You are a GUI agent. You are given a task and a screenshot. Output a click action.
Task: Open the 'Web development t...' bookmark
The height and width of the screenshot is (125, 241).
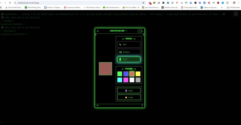(x=112, y=7)
